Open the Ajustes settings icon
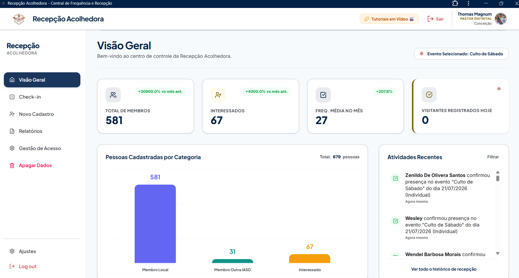Screen dimensions: 519x278 point(12,251)
